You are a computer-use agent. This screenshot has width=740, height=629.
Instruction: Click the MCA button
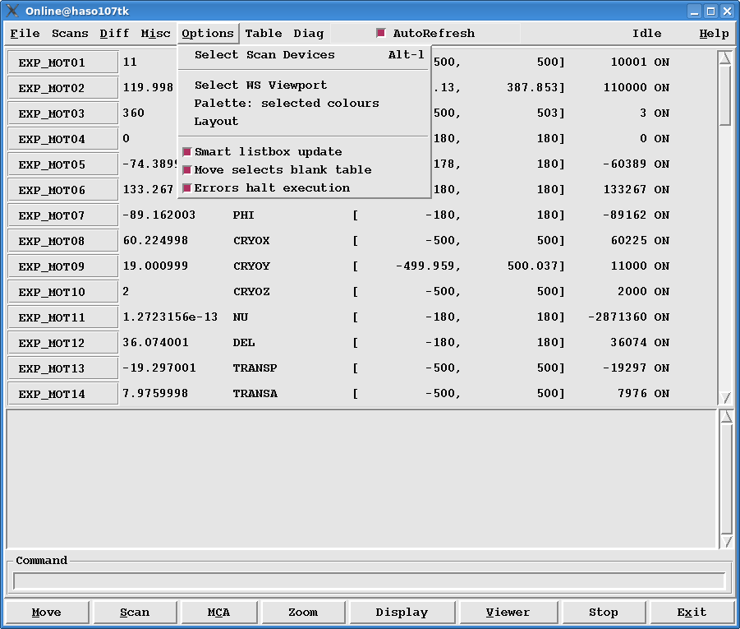coord(219,613)
